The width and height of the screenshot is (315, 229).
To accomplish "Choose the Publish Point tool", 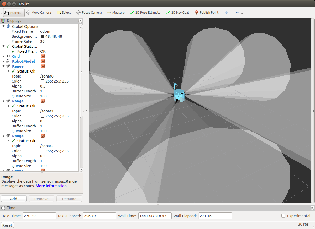I will click(x=207, y=13).
